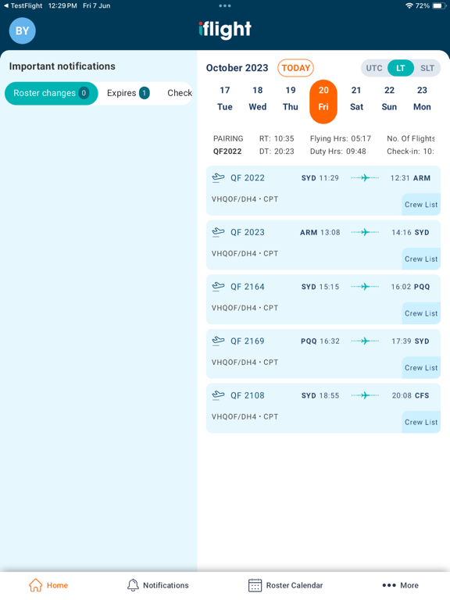This screenshot has height=600, width=450.
Task: Click Flying Hrs: 05:17
Action: [341, 138]
